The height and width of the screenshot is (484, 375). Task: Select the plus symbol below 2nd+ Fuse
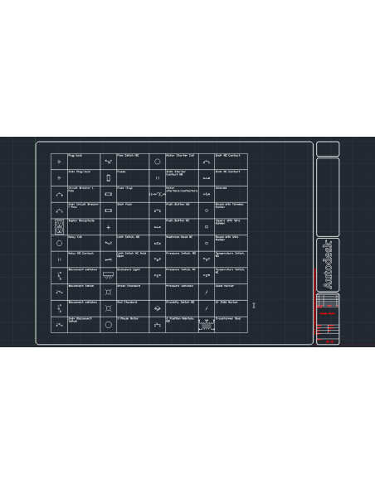(108, 227)
